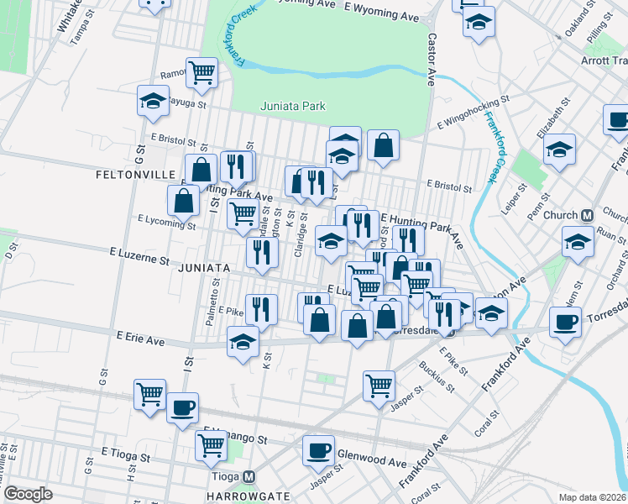The image size is (628, 504).
Task: Select the Tioga station transit marker
Action: tap(249, 477)
